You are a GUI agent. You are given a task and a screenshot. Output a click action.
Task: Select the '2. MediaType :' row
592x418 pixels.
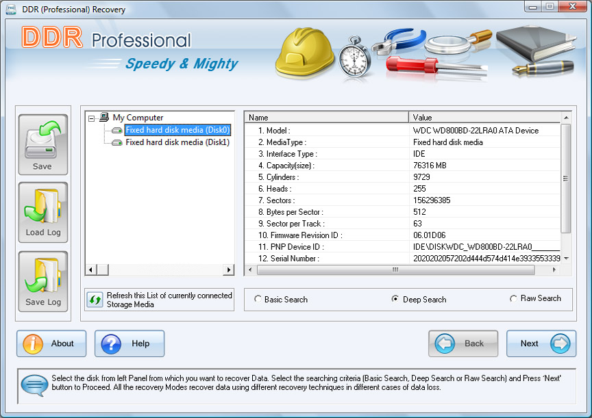[402, 142]
